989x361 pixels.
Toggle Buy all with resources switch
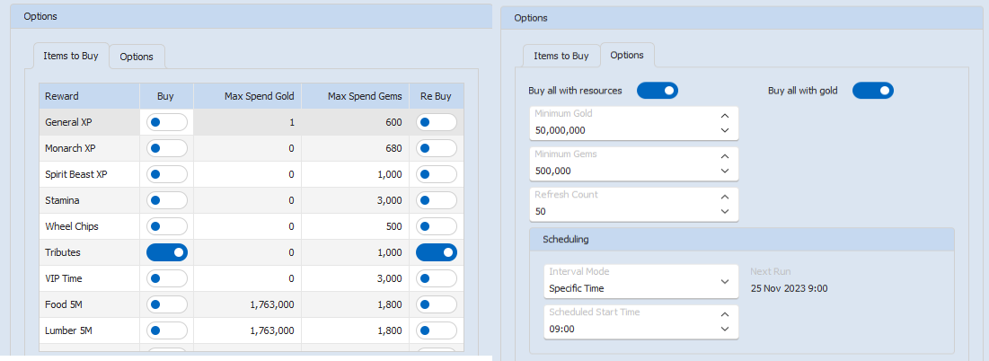[657, 91]
